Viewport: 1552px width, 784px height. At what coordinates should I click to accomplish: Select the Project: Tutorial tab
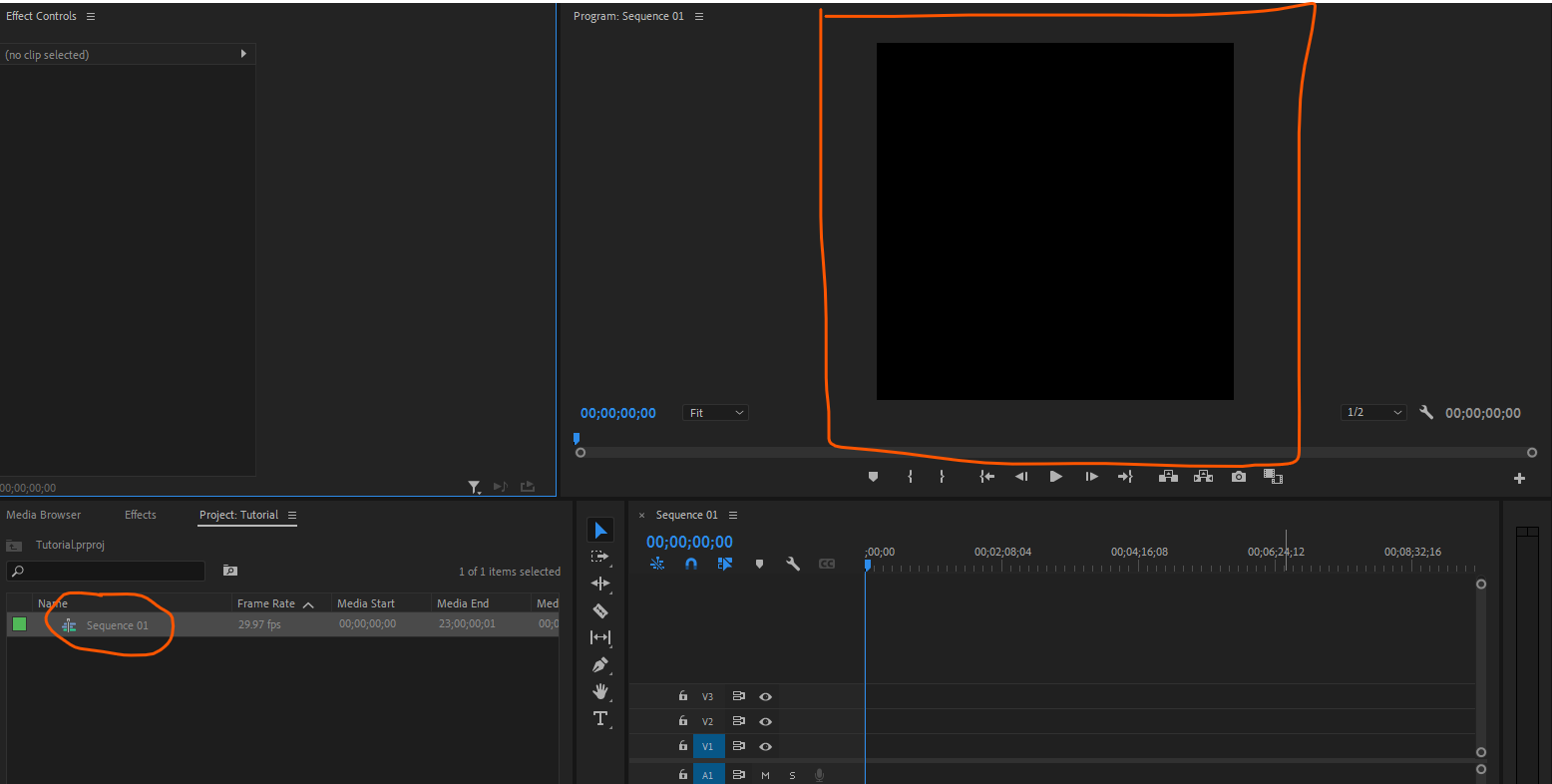click(239, 515)
